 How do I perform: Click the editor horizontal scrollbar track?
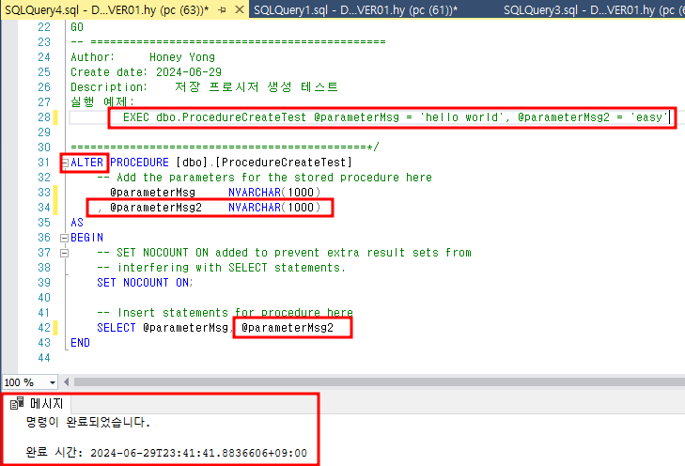[x=380, y=382]
